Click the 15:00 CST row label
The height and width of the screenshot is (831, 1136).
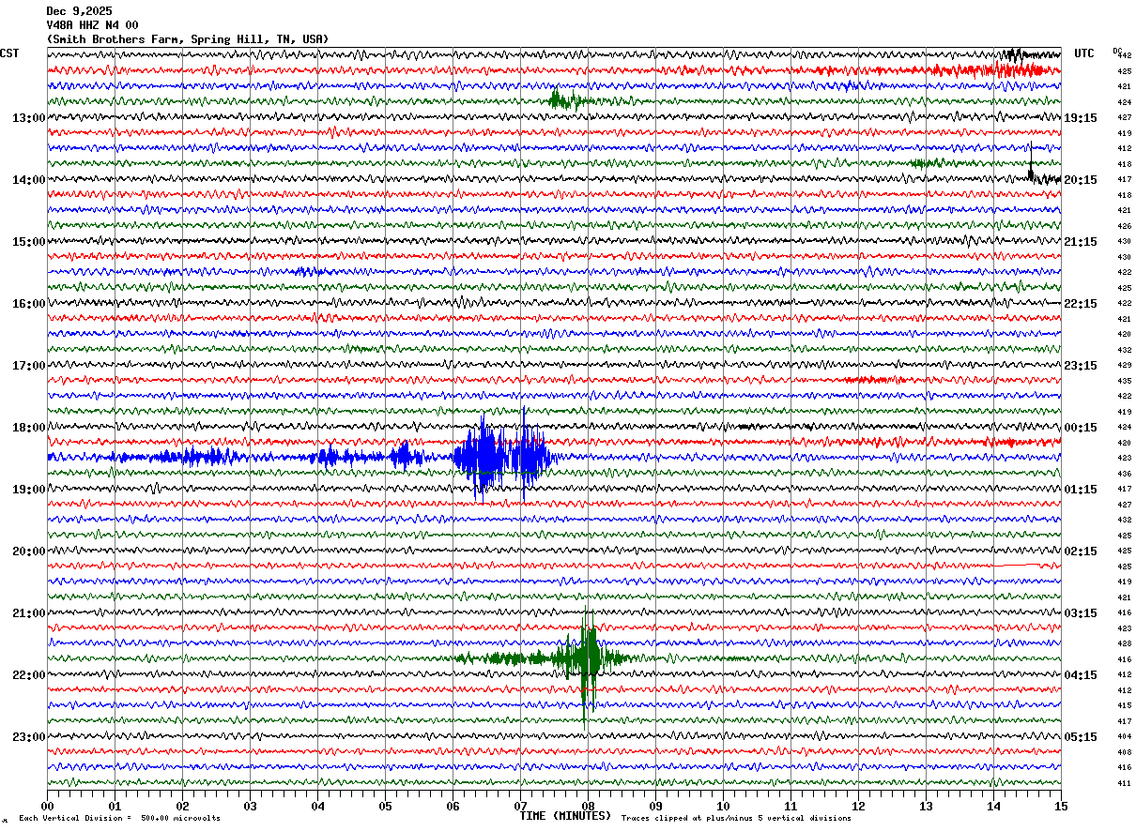click(29, 242)
